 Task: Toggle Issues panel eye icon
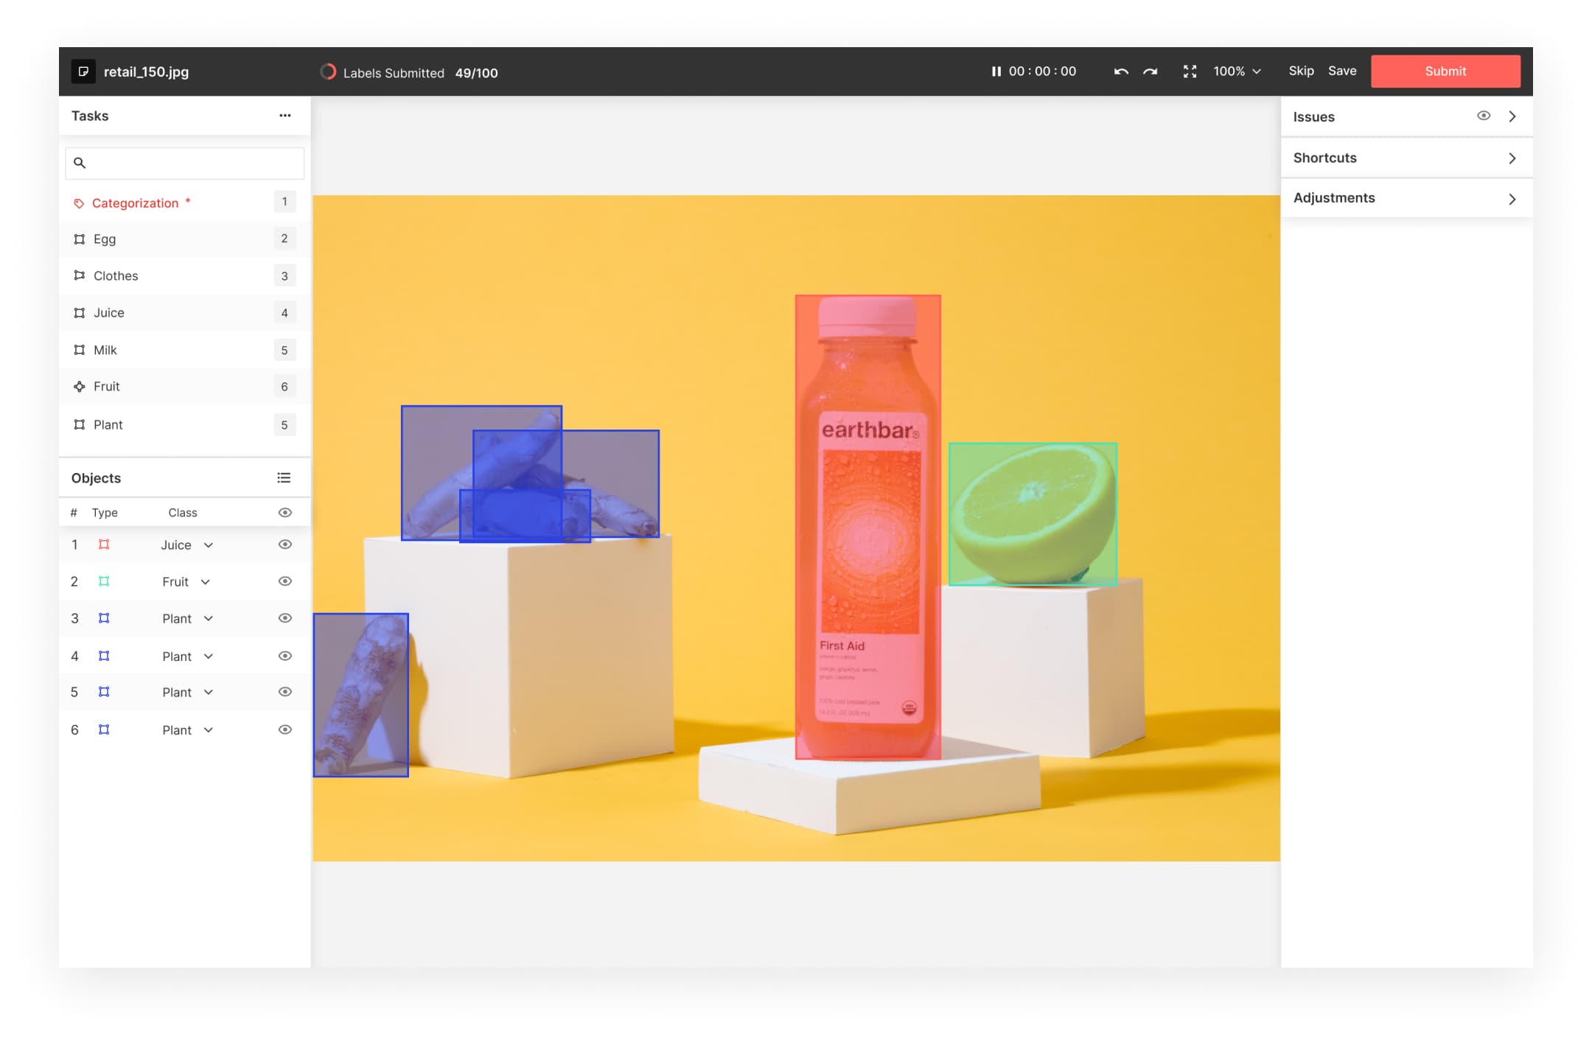[x=1484, y=116]
